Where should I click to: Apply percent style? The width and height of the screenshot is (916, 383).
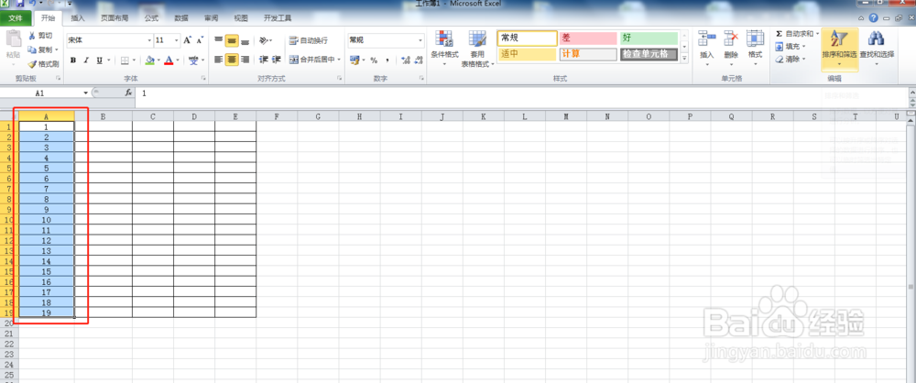pos(374,60)
